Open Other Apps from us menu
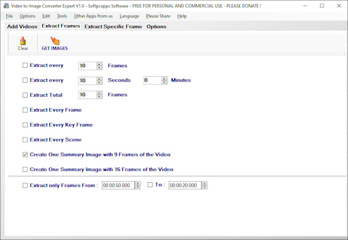 point(93,16)
